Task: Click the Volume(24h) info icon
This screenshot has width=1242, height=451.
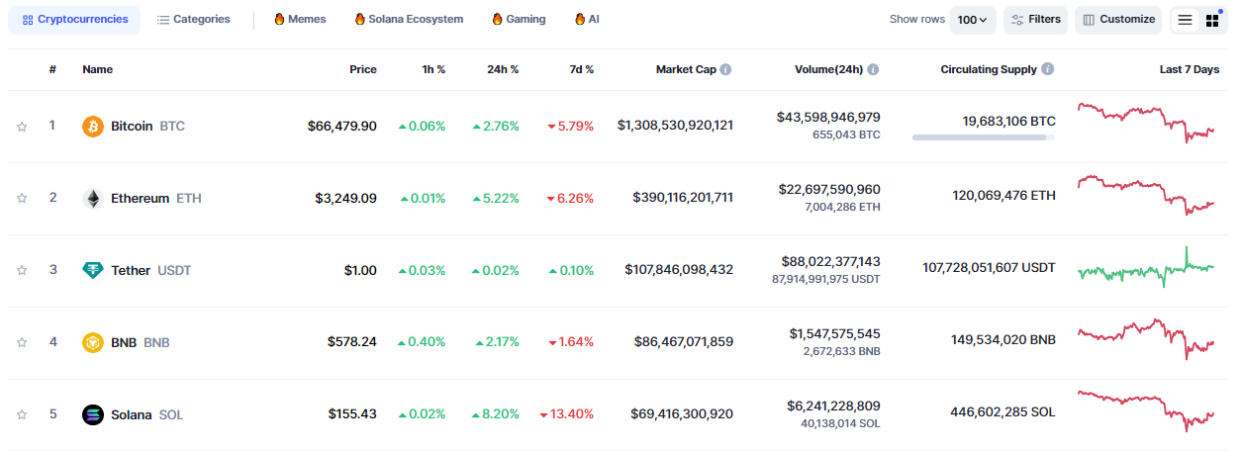Action: [873, 69]
